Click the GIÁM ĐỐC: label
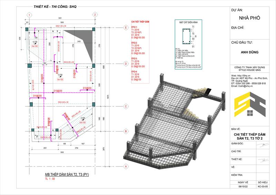Image resolution: width=276 pixels, height=195 pixels. tap(237, 143)
